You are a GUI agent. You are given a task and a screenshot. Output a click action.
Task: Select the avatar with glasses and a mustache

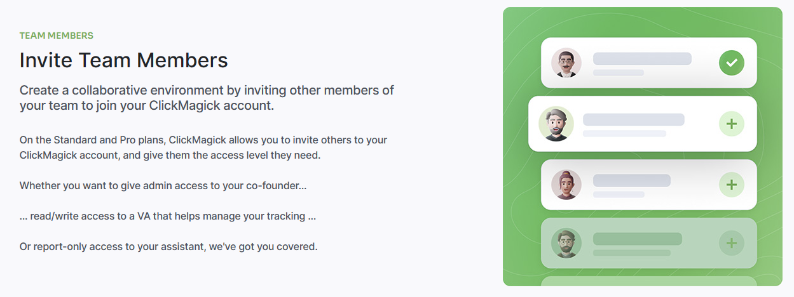[566, 63]
